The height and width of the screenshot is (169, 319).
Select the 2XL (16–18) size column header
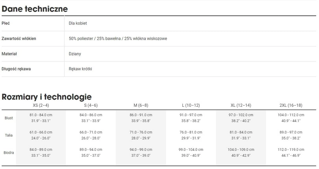click(x=291, y=106)
